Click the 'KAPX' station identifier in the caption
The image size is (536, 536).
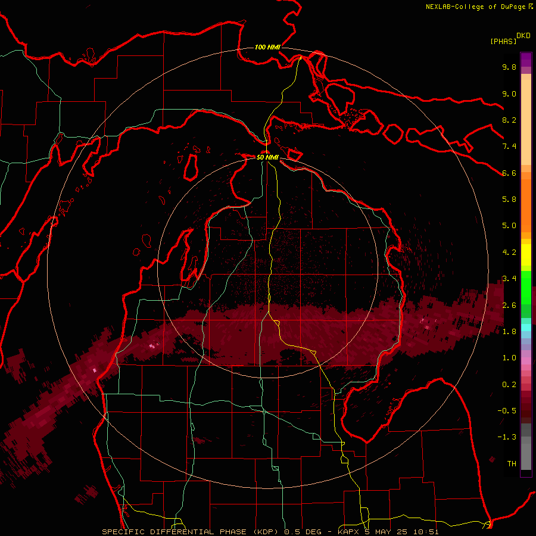[348, 532]
